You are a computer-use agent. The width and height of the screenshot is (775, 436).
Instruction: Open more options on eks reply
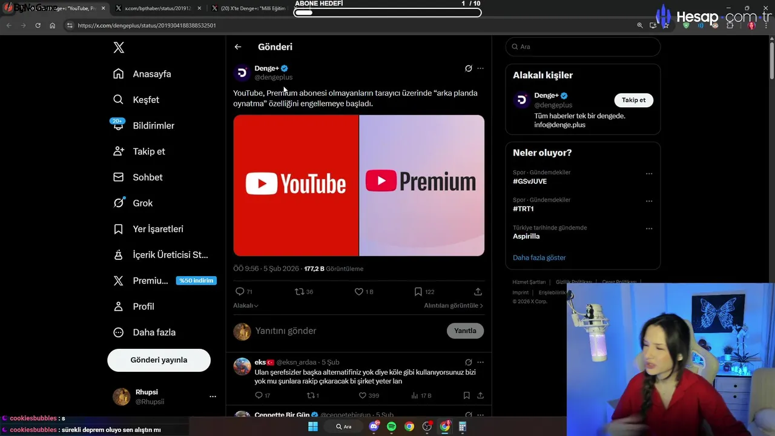coord(480,363)
